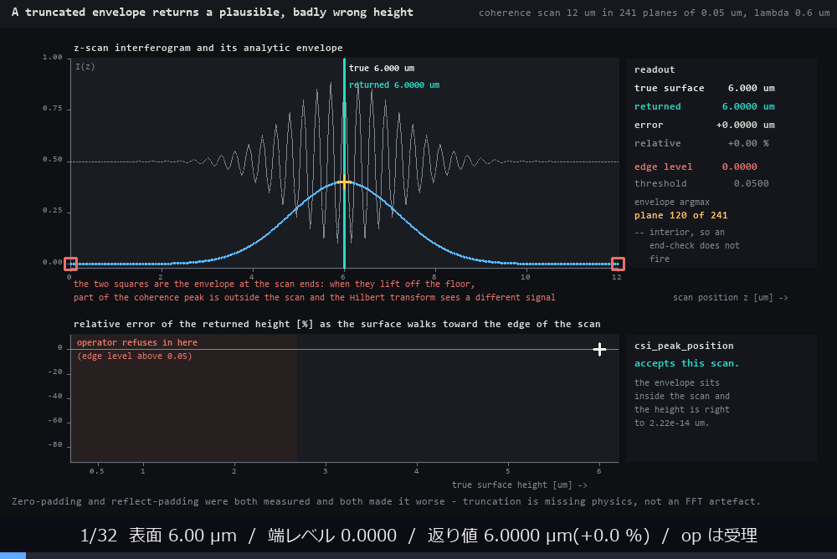Click the "relative error of the returned height" chart title
837x559 pixels.
pos(336,324)
